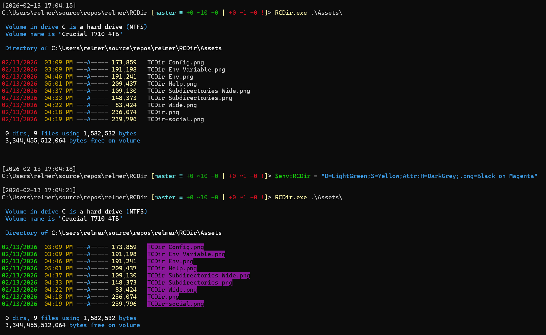
Task: Click the 05:01 PM time in the second listing
Action: click(58, 268)
